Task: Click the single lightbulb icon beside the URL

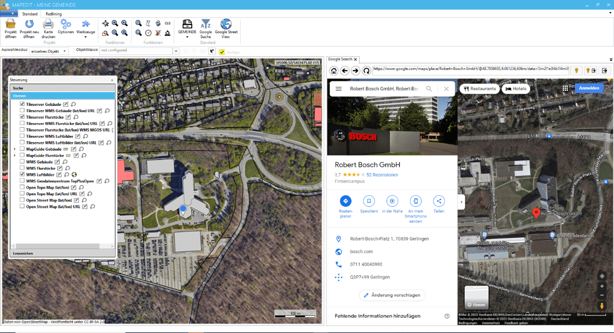Action: (x=576, y=70)
